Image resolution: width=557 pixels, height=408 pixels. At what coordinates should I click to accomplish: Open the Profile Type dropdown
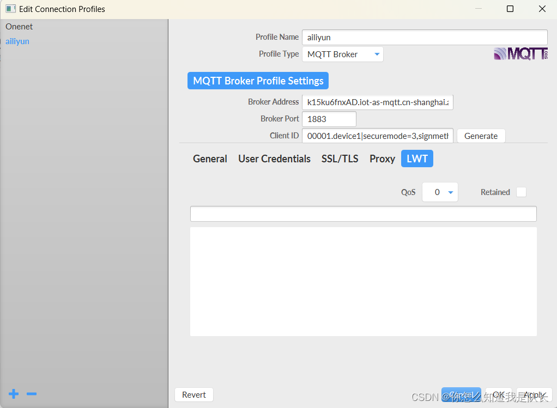342,54
